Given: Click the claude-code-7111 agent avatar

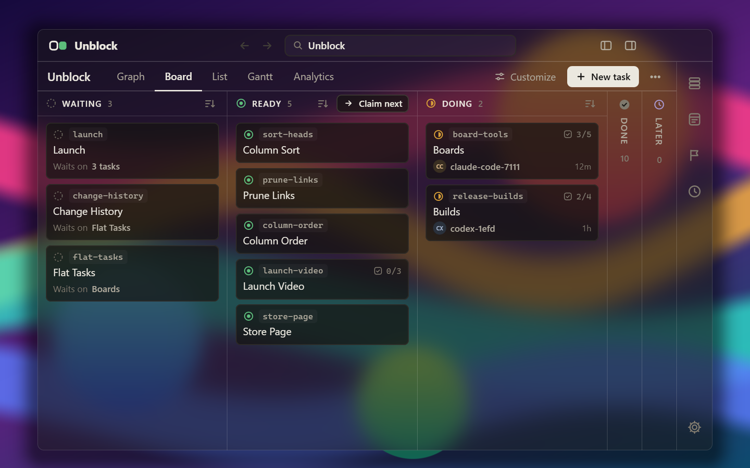Looking at the screenshot, I should click(440, 167).
